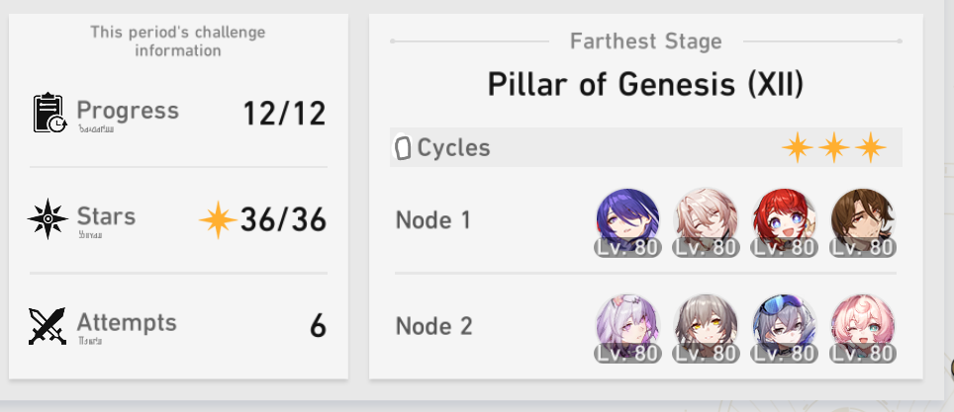Viewport: 954px width, 412px height.
Task: Click the crossed swords Attempts icon
Action: point(48,326)
